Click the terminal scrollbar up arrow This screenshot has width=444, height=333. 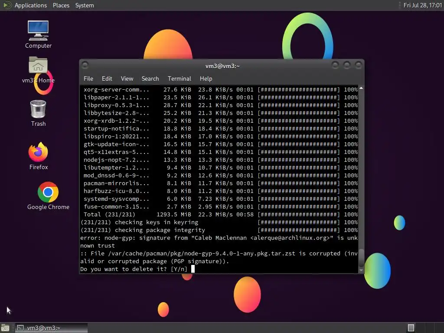click(361, 88)
